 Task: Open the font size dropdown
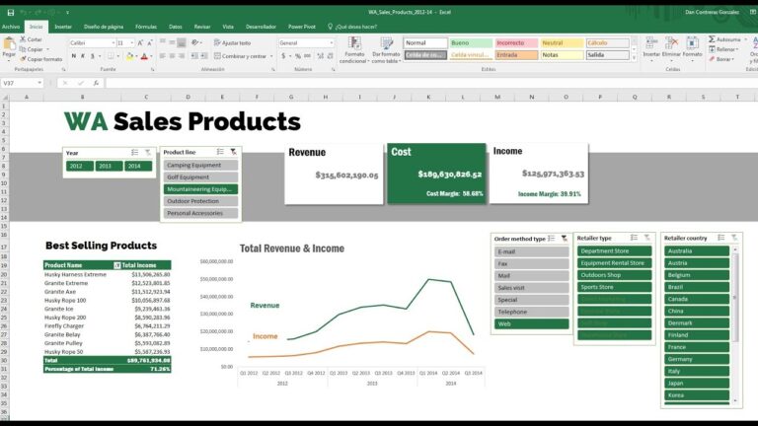tap(132, 43)
